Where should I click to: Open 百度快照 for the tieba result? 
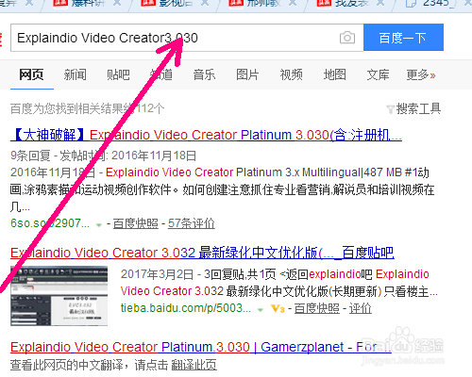(317, 308)
